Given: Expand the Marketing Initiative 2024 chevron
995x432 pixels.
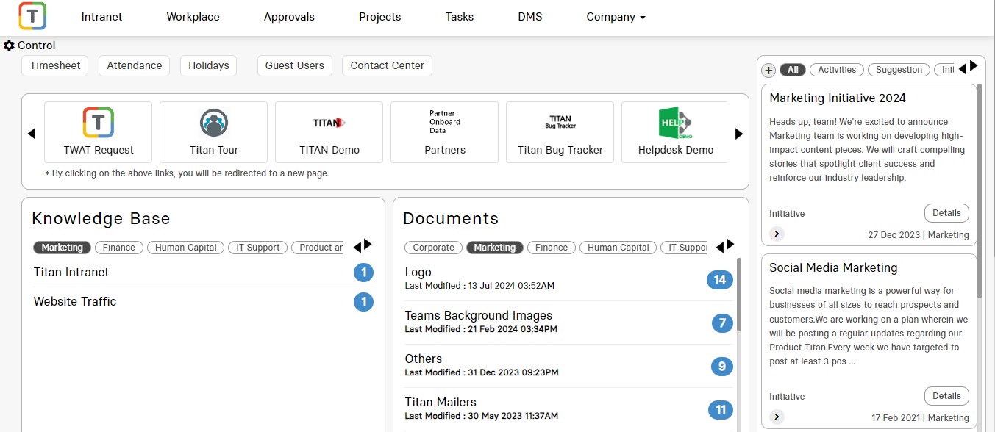Looking at the screenshot, I should click(777, 234).
